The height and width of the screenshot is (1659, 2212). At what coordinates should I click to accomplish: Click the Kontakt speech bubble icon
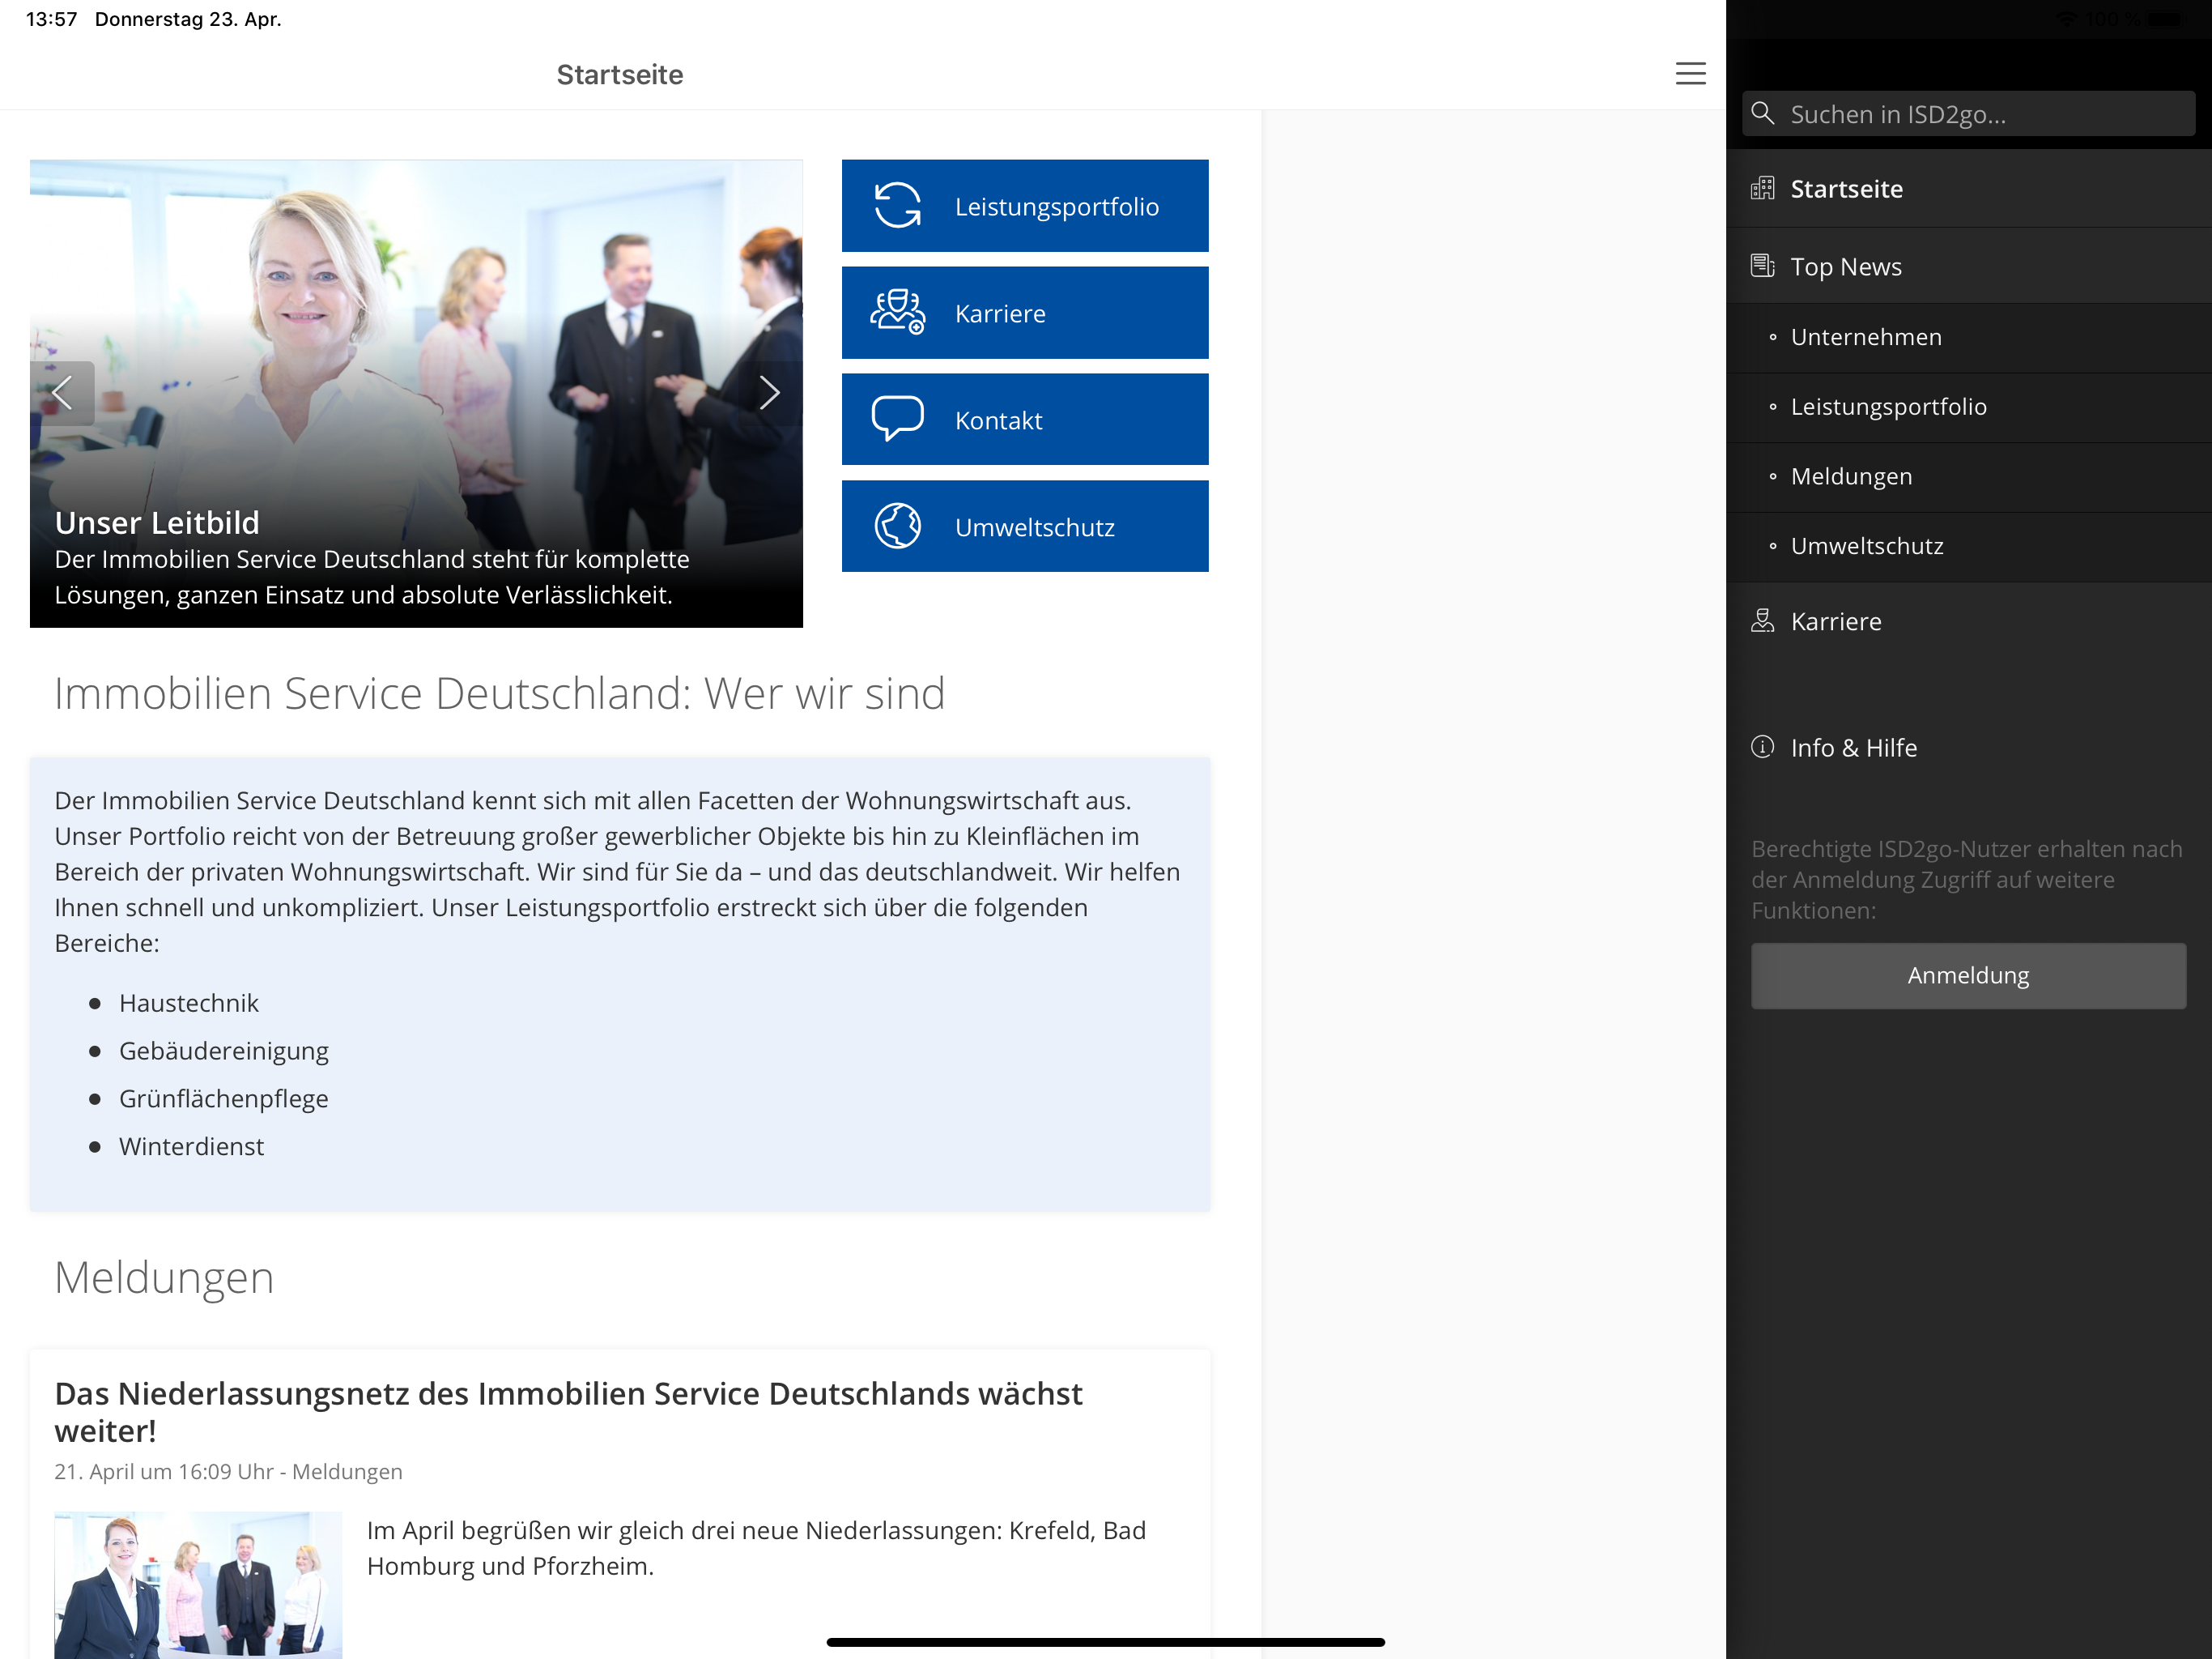coord(897,420)
